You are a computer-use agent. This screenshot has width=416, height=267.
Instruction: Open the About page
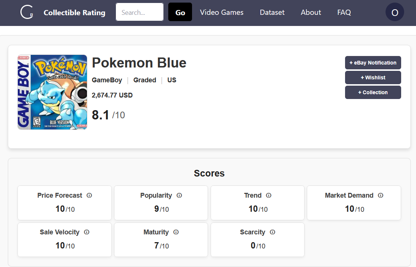pos(311,13)
